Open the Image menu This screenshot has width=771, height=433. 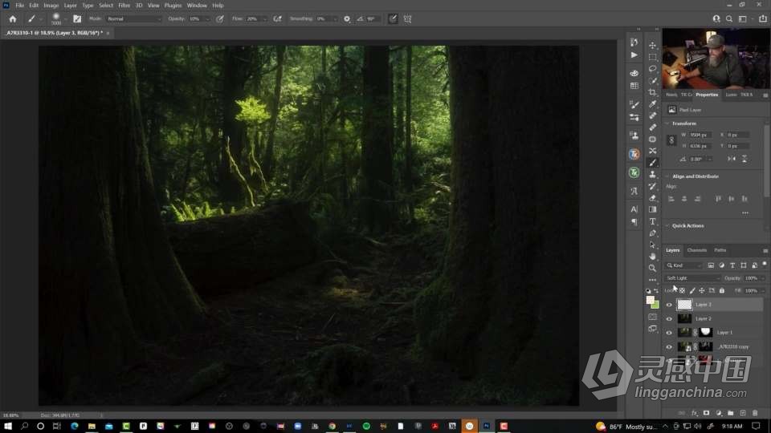click(x=51, y=6)
